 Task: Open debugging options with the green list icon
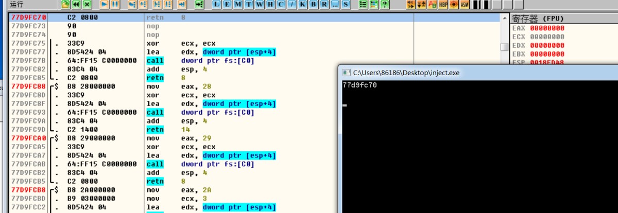coord(363,4)
